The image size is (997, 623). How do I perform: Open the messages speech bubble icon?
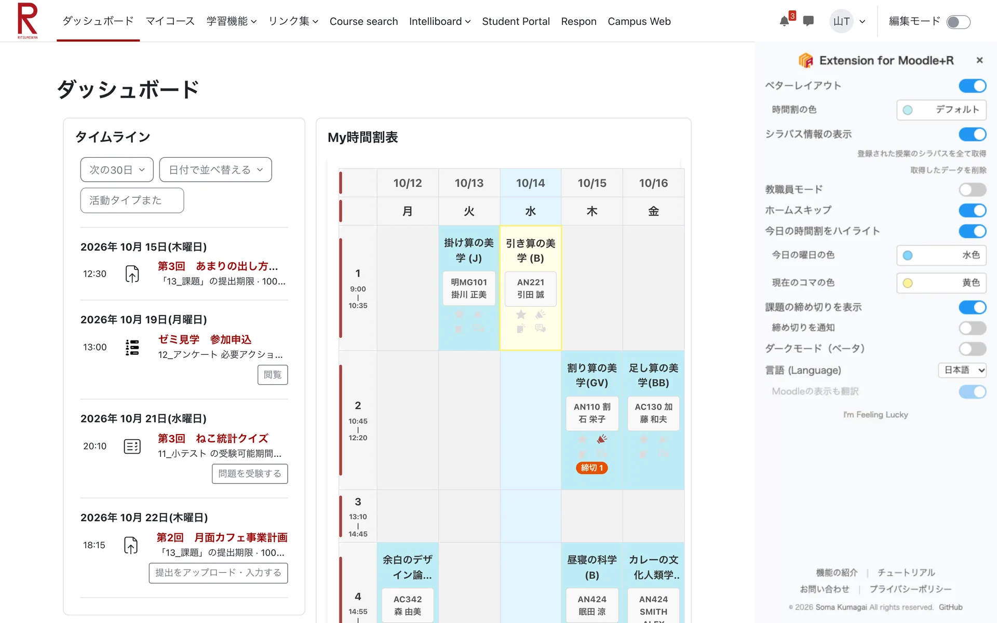808,21
